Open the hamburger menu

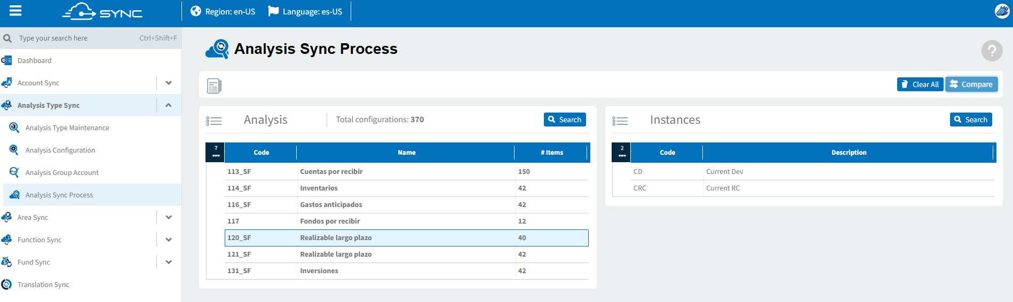(x=15, y=11)
